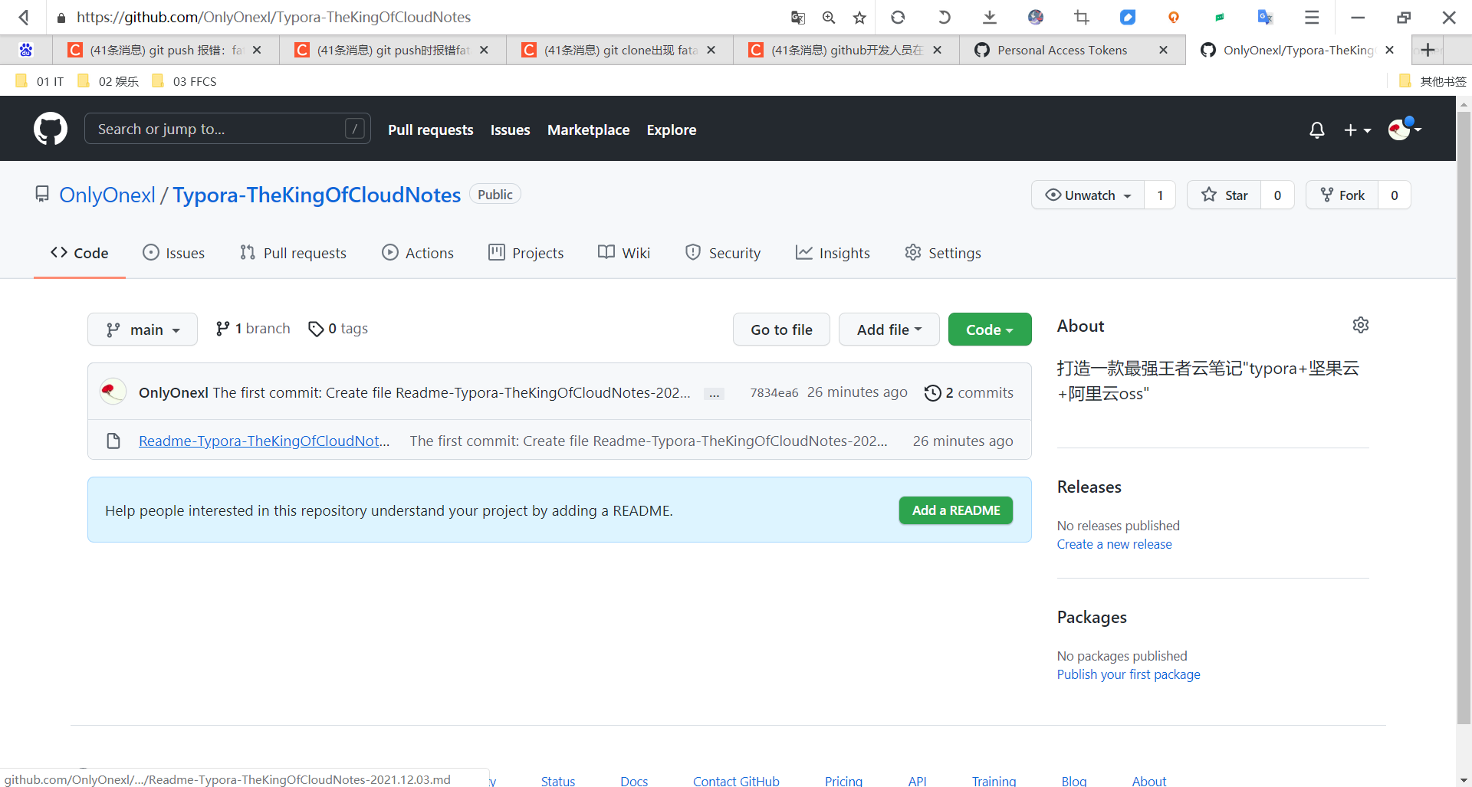Image resolution: width=1472 pixels, height=787 pixels.
Task: Click the browser translate icon
Action: [798, 17]
